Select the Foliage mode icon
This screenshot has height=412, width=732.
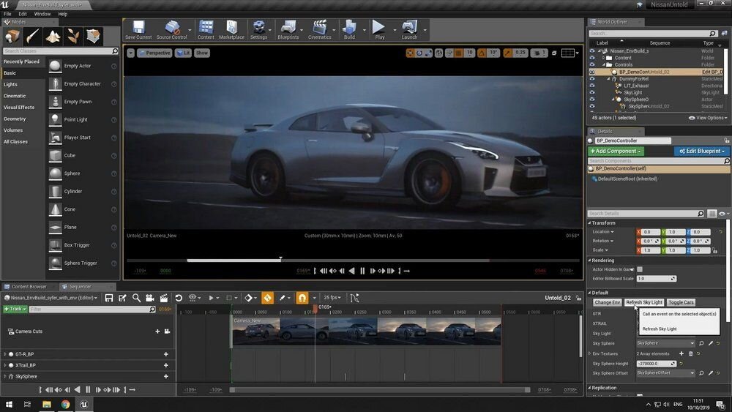[x=73, y=36]
